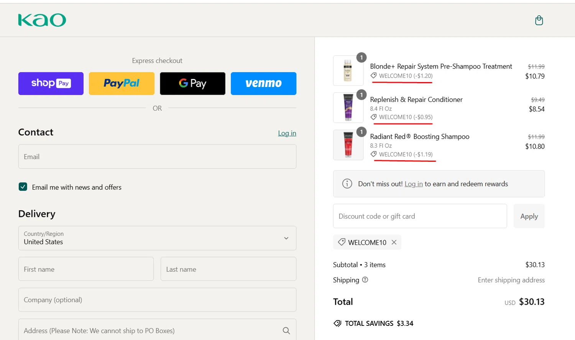
Task: Click the Total Savings tag icon
Action: [337, 323]
